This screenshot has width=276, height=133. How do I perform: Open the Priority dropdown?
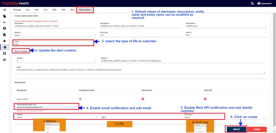tap(57, 61)
